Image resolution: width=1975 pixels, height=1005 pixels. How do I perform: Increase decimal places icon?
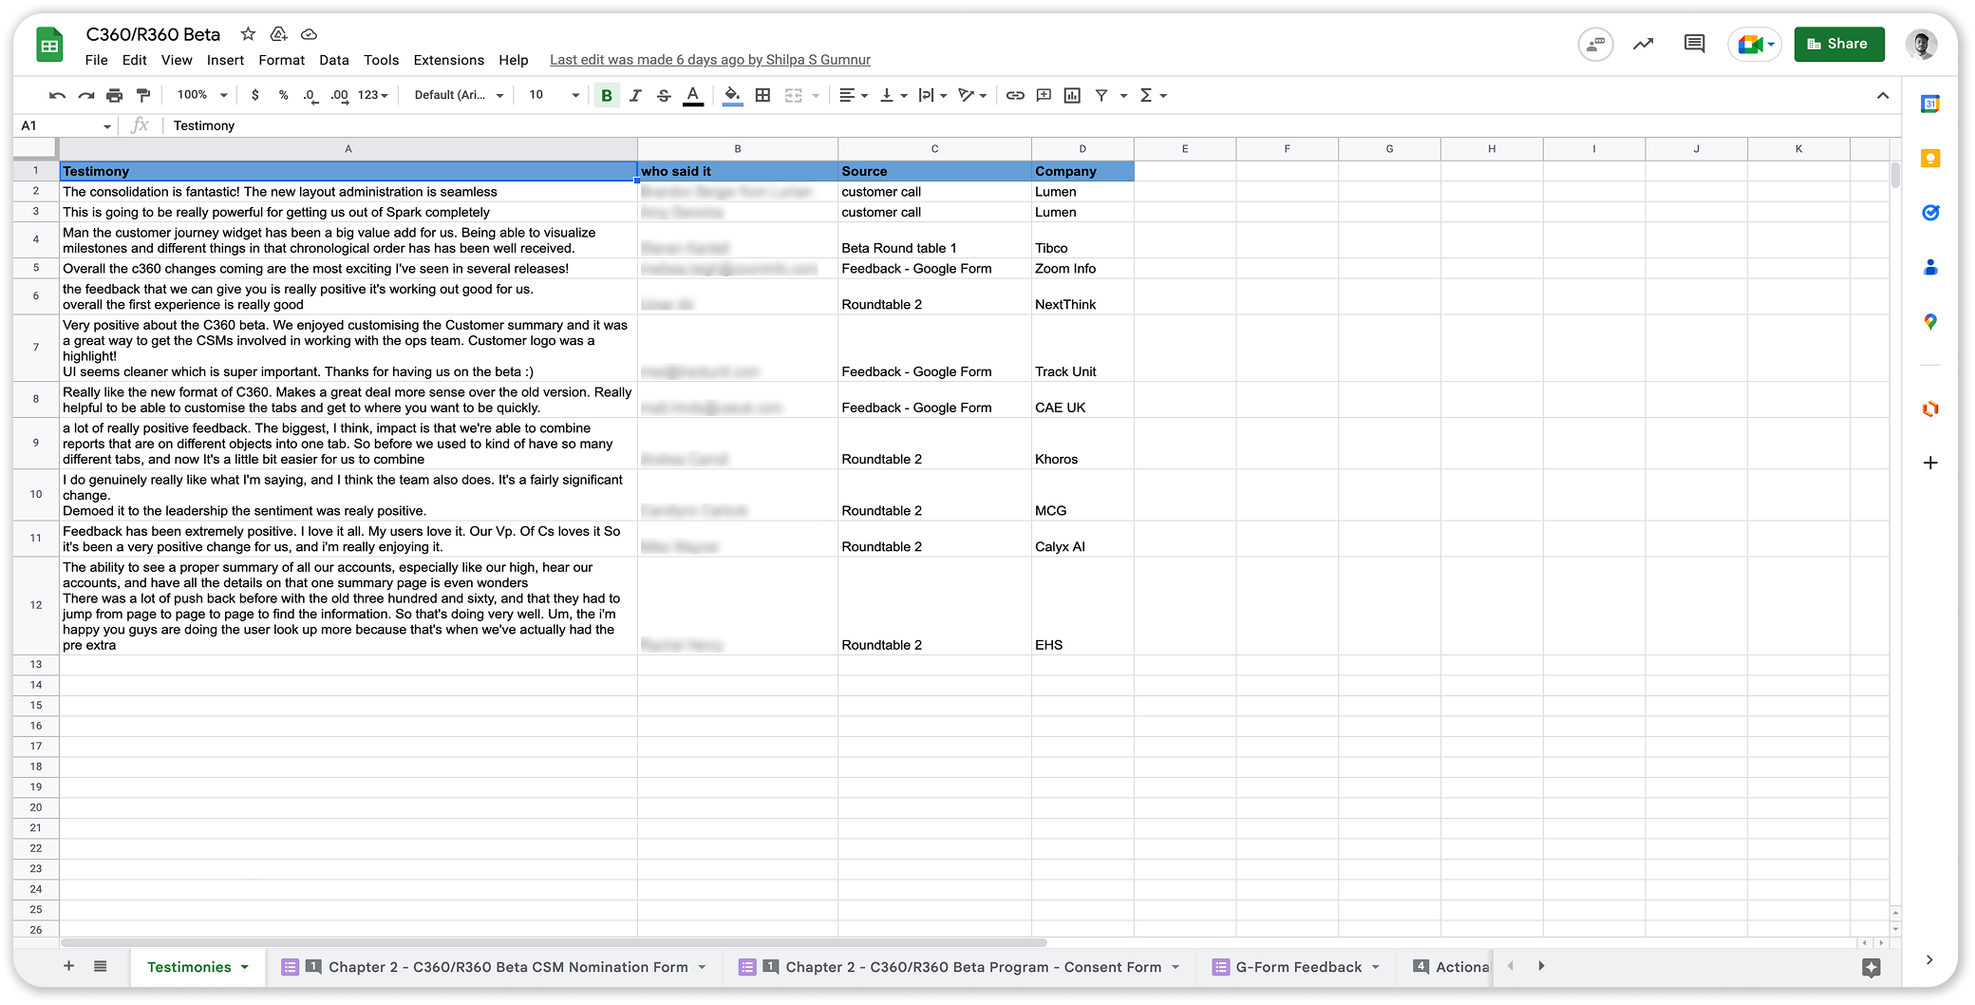tap(339, 95)
